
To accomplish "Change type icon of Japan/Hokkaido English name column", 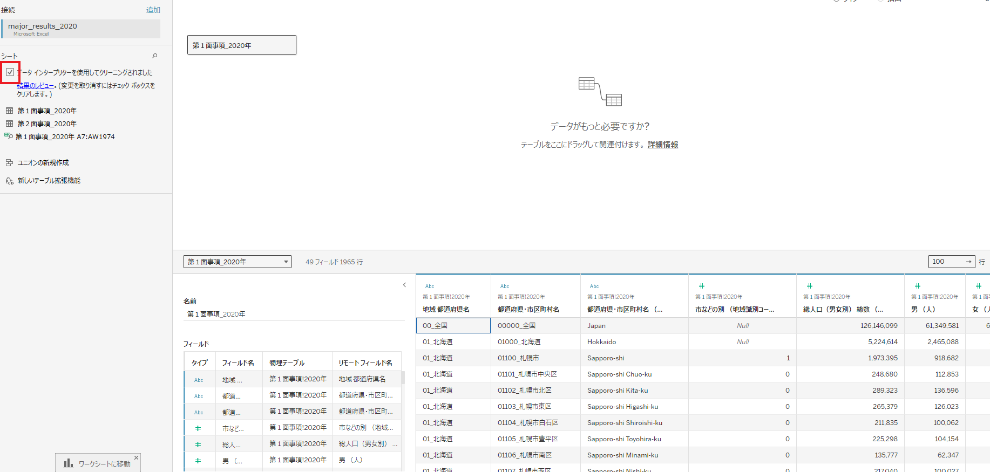I will click(594, 286).
